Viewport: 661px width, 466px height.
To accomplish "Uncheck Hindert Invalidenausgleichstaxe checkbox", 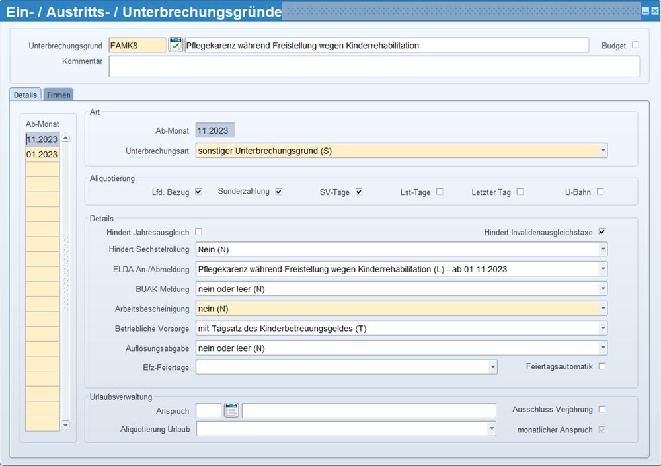I will pos(602,231).
